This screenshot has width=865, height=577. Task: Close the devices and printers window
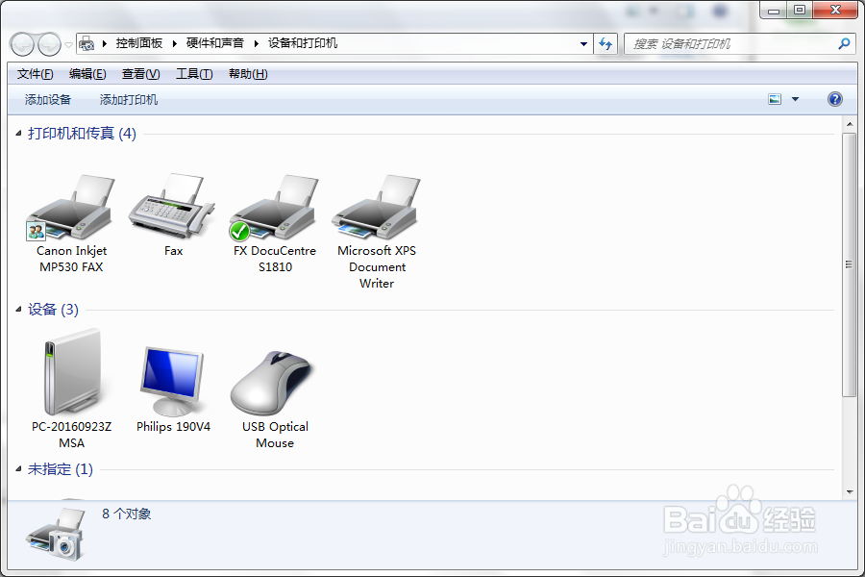pos(836,10)
